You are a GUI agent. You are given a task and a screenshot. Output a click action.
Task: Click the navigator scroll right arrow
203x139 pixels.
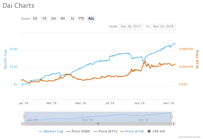[x=174, y=124]
